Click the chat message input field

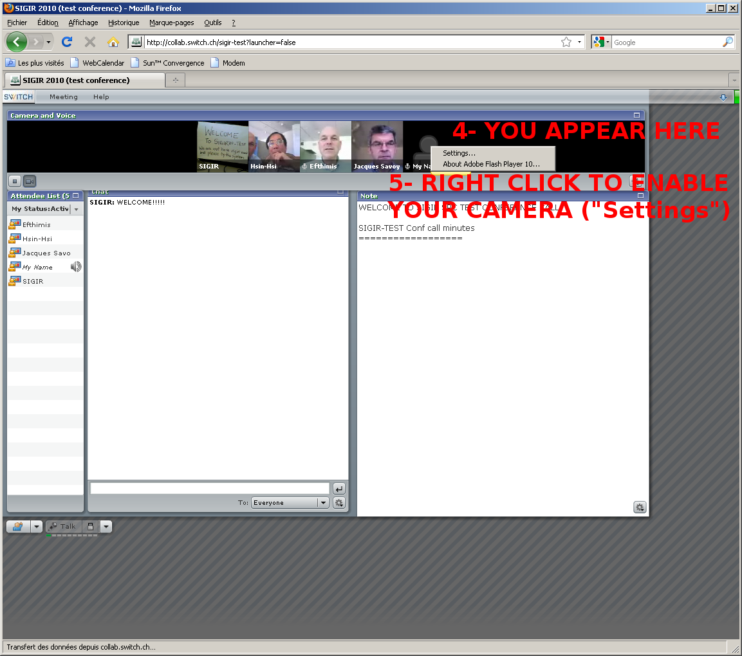pos(210,489)
